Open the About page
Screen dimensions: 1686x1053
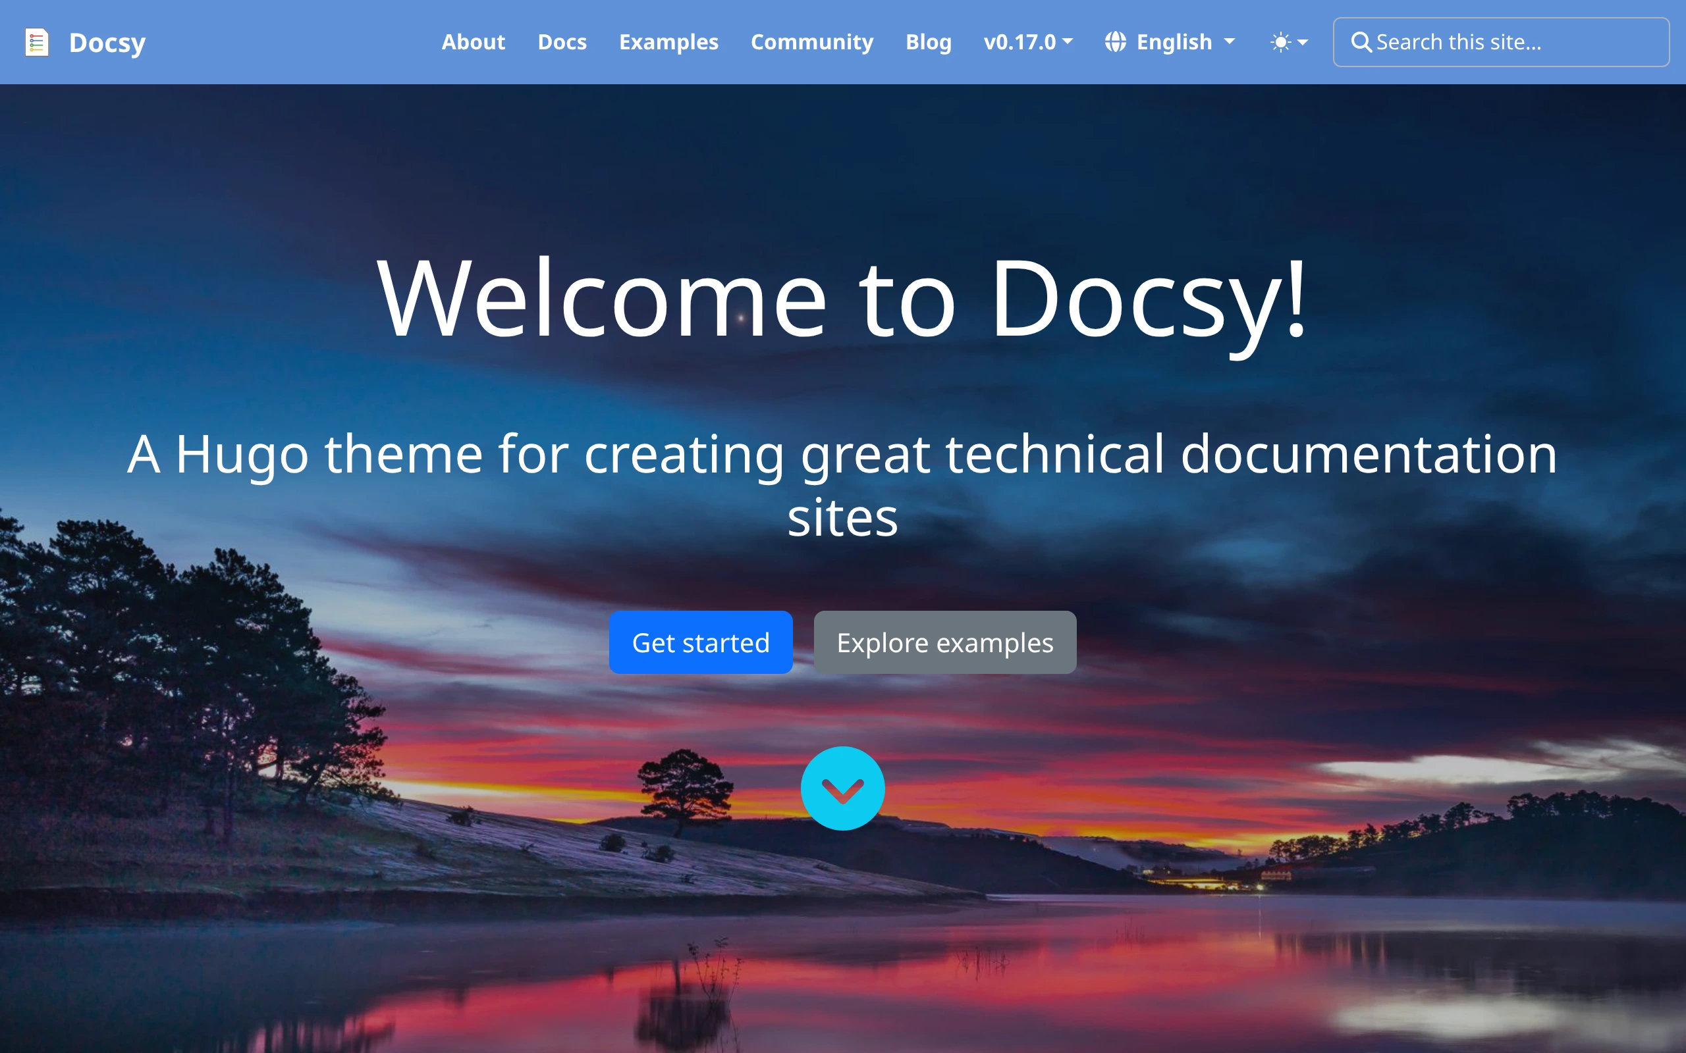click(x=473, y=41)
